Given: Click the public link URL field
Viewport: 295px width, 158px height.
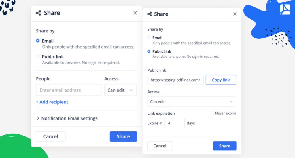Looking at the screenshot, I should [175, 80].
